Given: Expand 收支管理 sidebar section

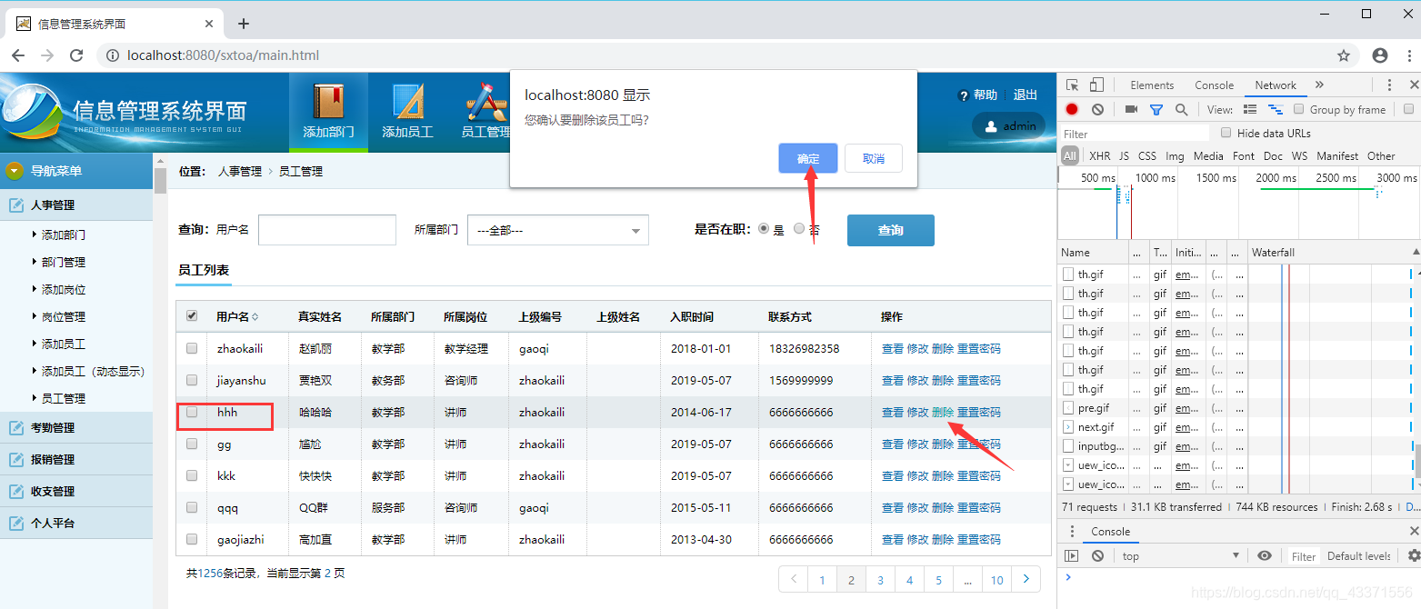Looking at the screenshot, I should [x=76, y=491].
